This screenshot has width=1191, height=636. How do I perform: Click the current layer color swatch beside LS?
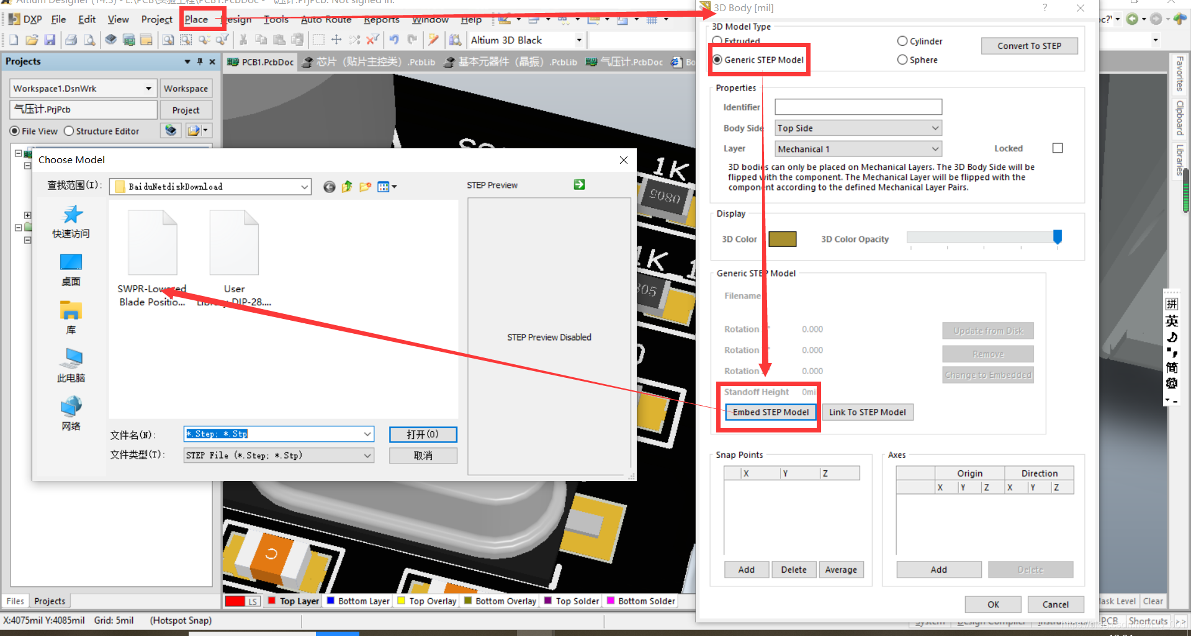[x=235, y=601]
